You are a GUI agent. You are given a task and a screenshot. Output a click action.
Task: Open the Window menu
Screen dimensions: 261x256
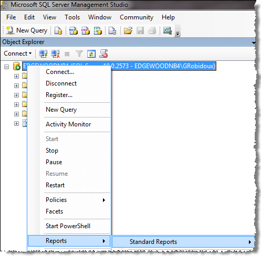pos(100,17)
